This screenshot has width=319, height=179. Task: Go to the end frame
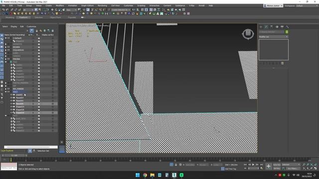(261, 165)
